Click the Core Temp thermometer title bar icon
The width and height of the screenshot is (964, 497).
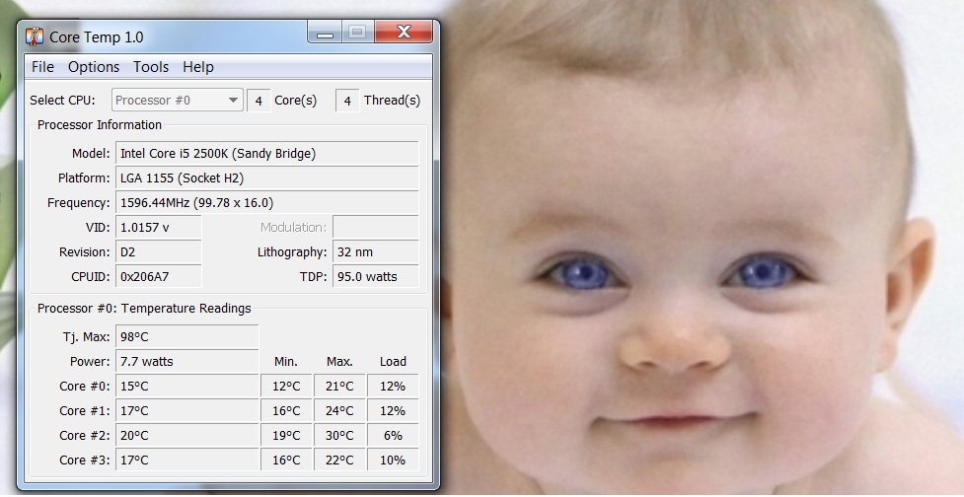(x=35, y=36)
